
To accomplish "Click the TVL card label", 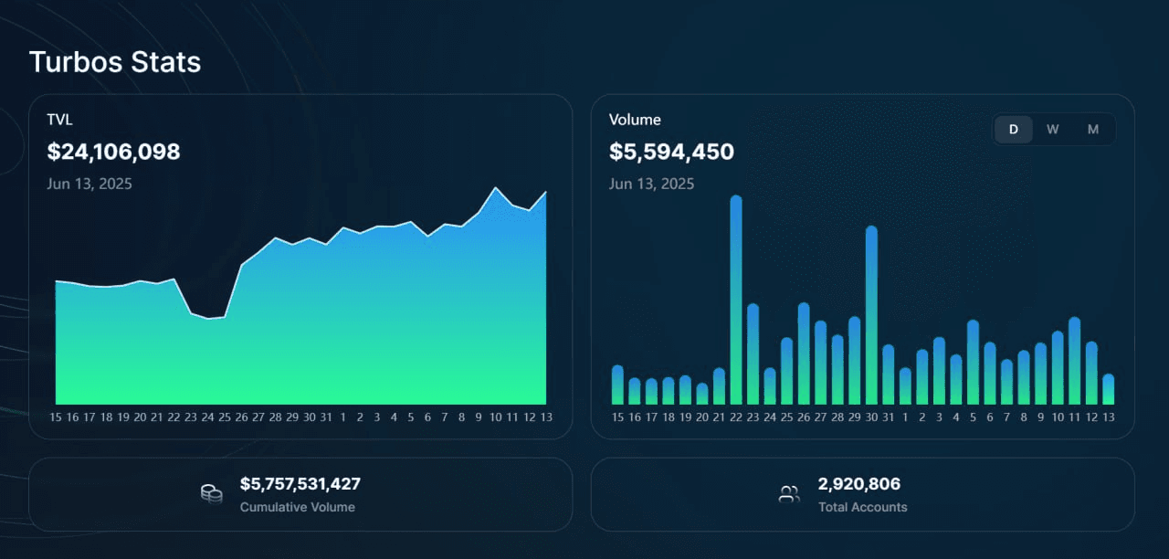I will coord(59,119).
